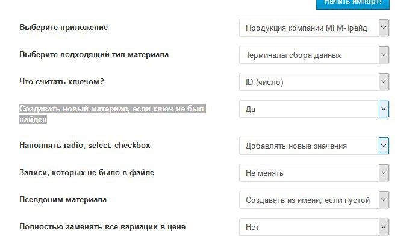The height and width of the screenshot is (245, 418).
Task: Click the Наполнять radio, select, checkbox label
Action: coord(84,146)
